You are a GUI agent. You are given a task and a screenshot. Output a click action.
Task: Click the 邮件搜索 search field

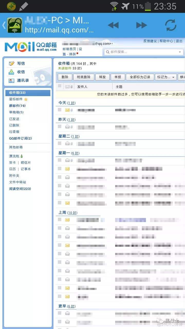(143, 52)
